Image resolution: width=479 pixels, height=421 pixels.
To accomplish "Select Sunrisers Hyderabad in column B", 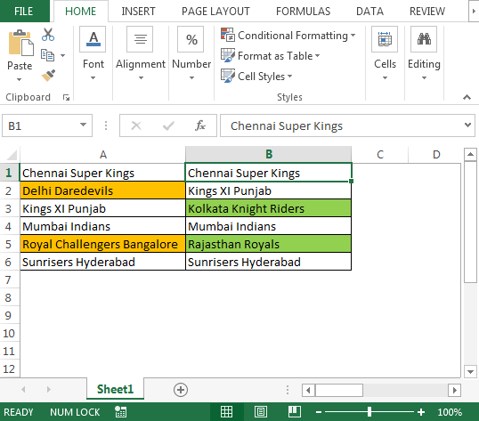I will pyautogui.click(x=268, y=262).
